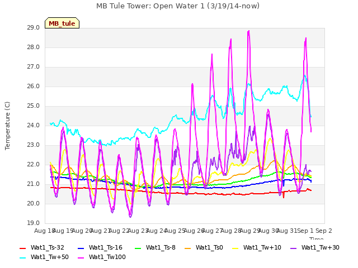
Task: Select legend label Wat1_Tw100
Action: [x=107, y=257]
